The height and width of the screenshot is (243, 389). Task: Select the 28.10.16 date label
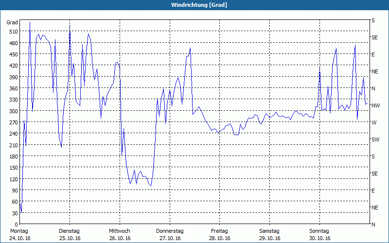coord(220,238)
